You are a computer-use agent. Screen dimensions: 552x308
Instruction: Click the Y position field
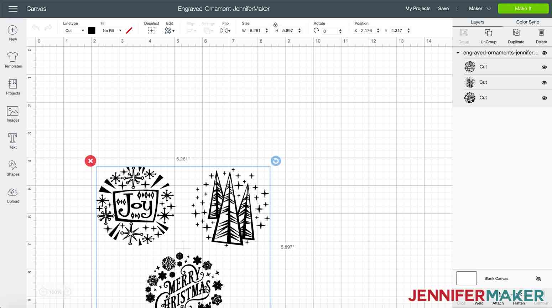[397, 31]
